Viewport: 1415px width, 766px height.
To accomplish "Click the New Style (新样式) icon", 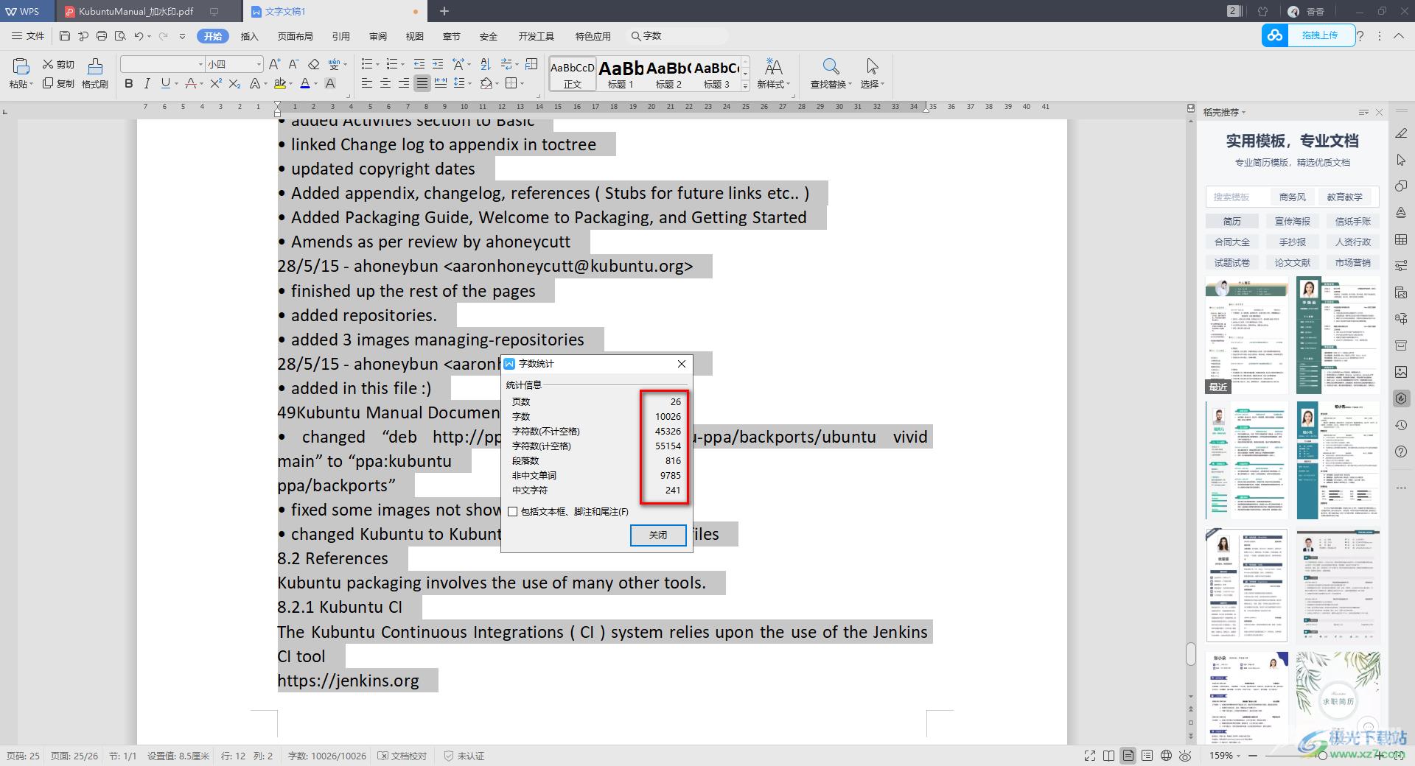I will click(773, 66).
